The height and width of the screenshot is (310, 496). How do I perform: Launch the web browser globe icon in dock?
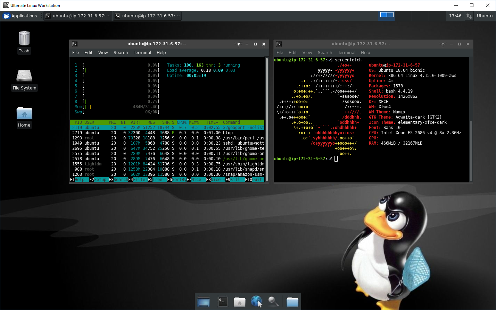pos(256,302)
